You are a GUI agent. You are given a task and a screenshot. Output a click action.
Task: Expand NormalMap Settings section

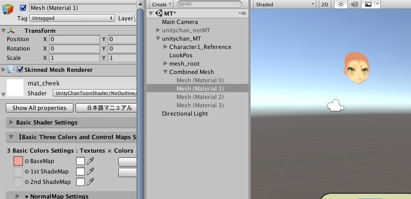tap(18, 196)
